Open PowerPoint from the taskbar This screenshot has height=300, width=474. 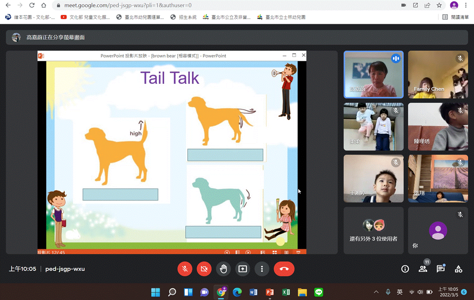point(270,292)
